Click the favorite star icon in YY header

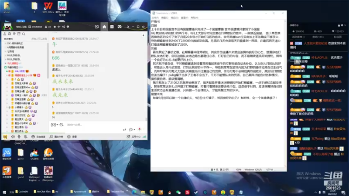[55, 27]
